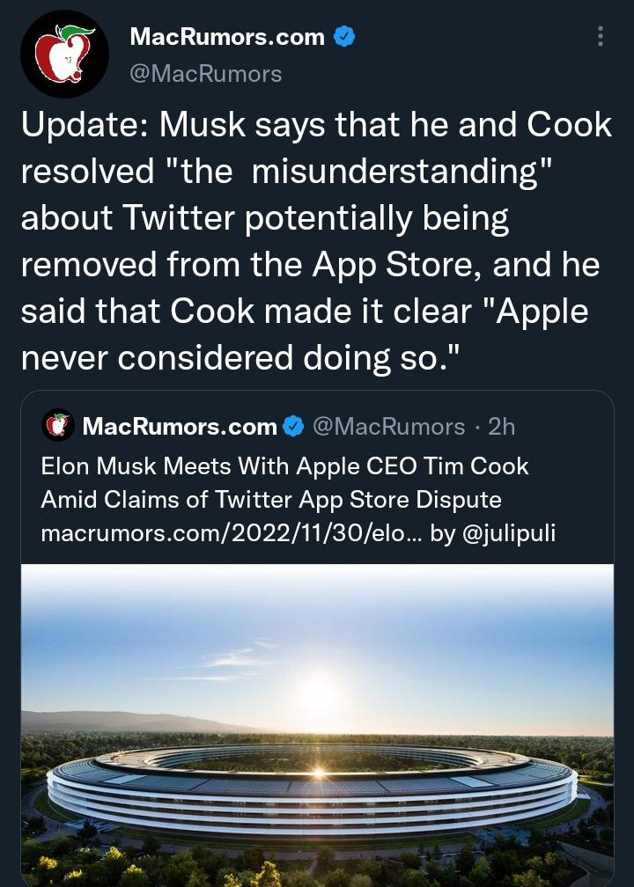Click the 2h timestamp on the quoted tweet

(501, 428)
